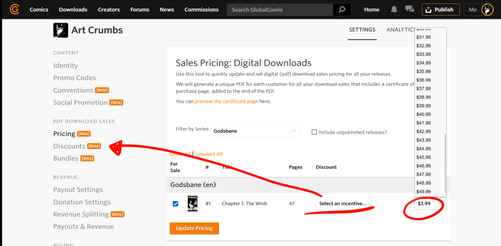The height and width of the screenshot is (246, 501).
Task: Toggle the For Sale checkbox for Chapter 1
Action: pos(175,203)
